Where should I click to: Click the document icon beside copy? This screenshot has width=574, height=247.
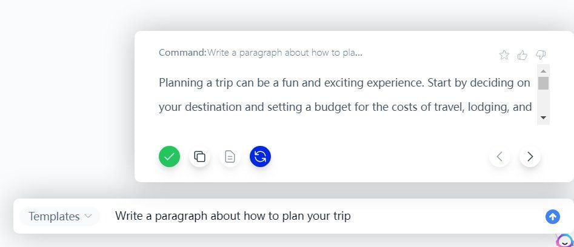[x=230, y=157]
